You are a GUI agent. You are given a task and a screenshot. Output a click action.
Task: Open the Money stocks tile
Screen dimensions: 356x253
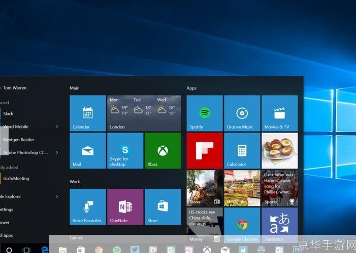click(205, 225)
